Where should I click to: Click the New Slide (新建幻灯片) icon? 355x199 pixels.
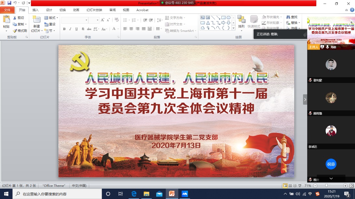(36, 20)
